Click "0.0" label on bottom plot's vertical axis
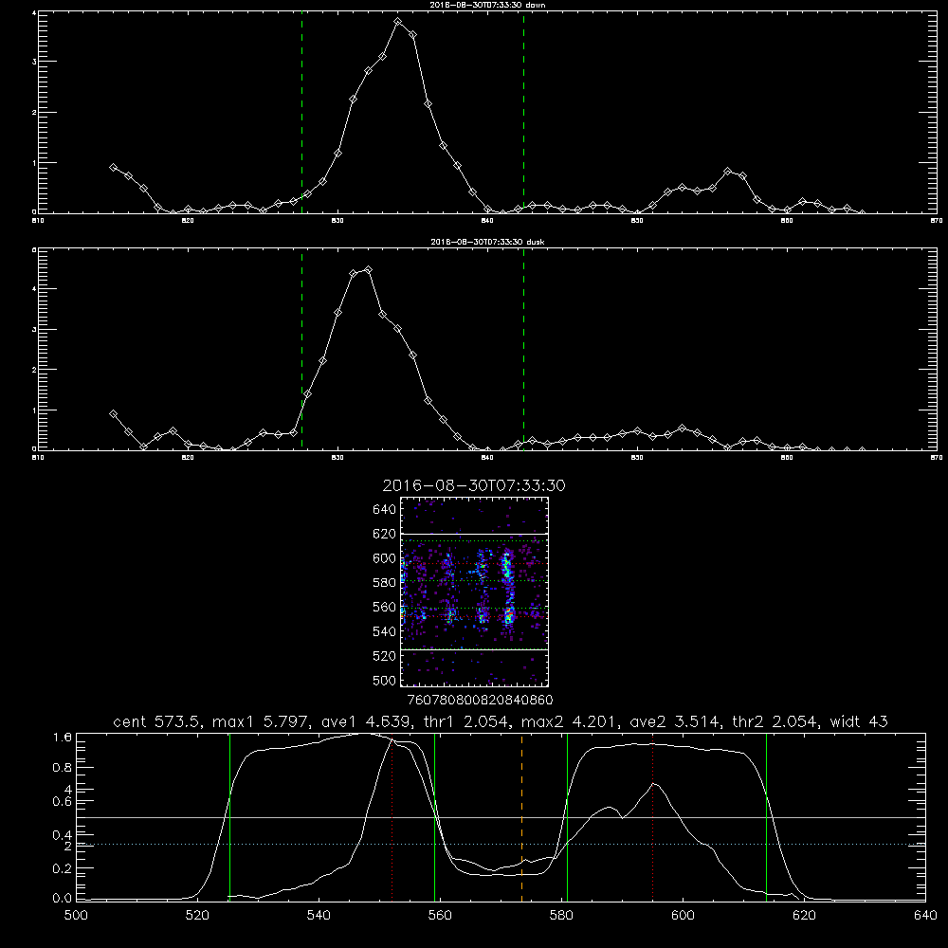Viewport: 948px width, 948px height. pyautogui.click(x=63, y=899)
